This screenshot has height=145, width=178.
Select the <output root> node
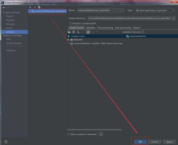[78, 36]
